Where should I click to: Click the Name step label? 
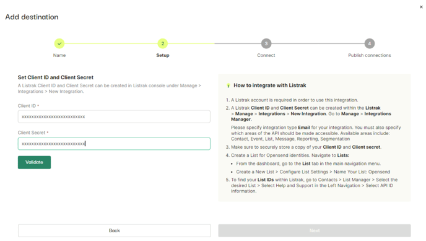[x=59, y=55]
